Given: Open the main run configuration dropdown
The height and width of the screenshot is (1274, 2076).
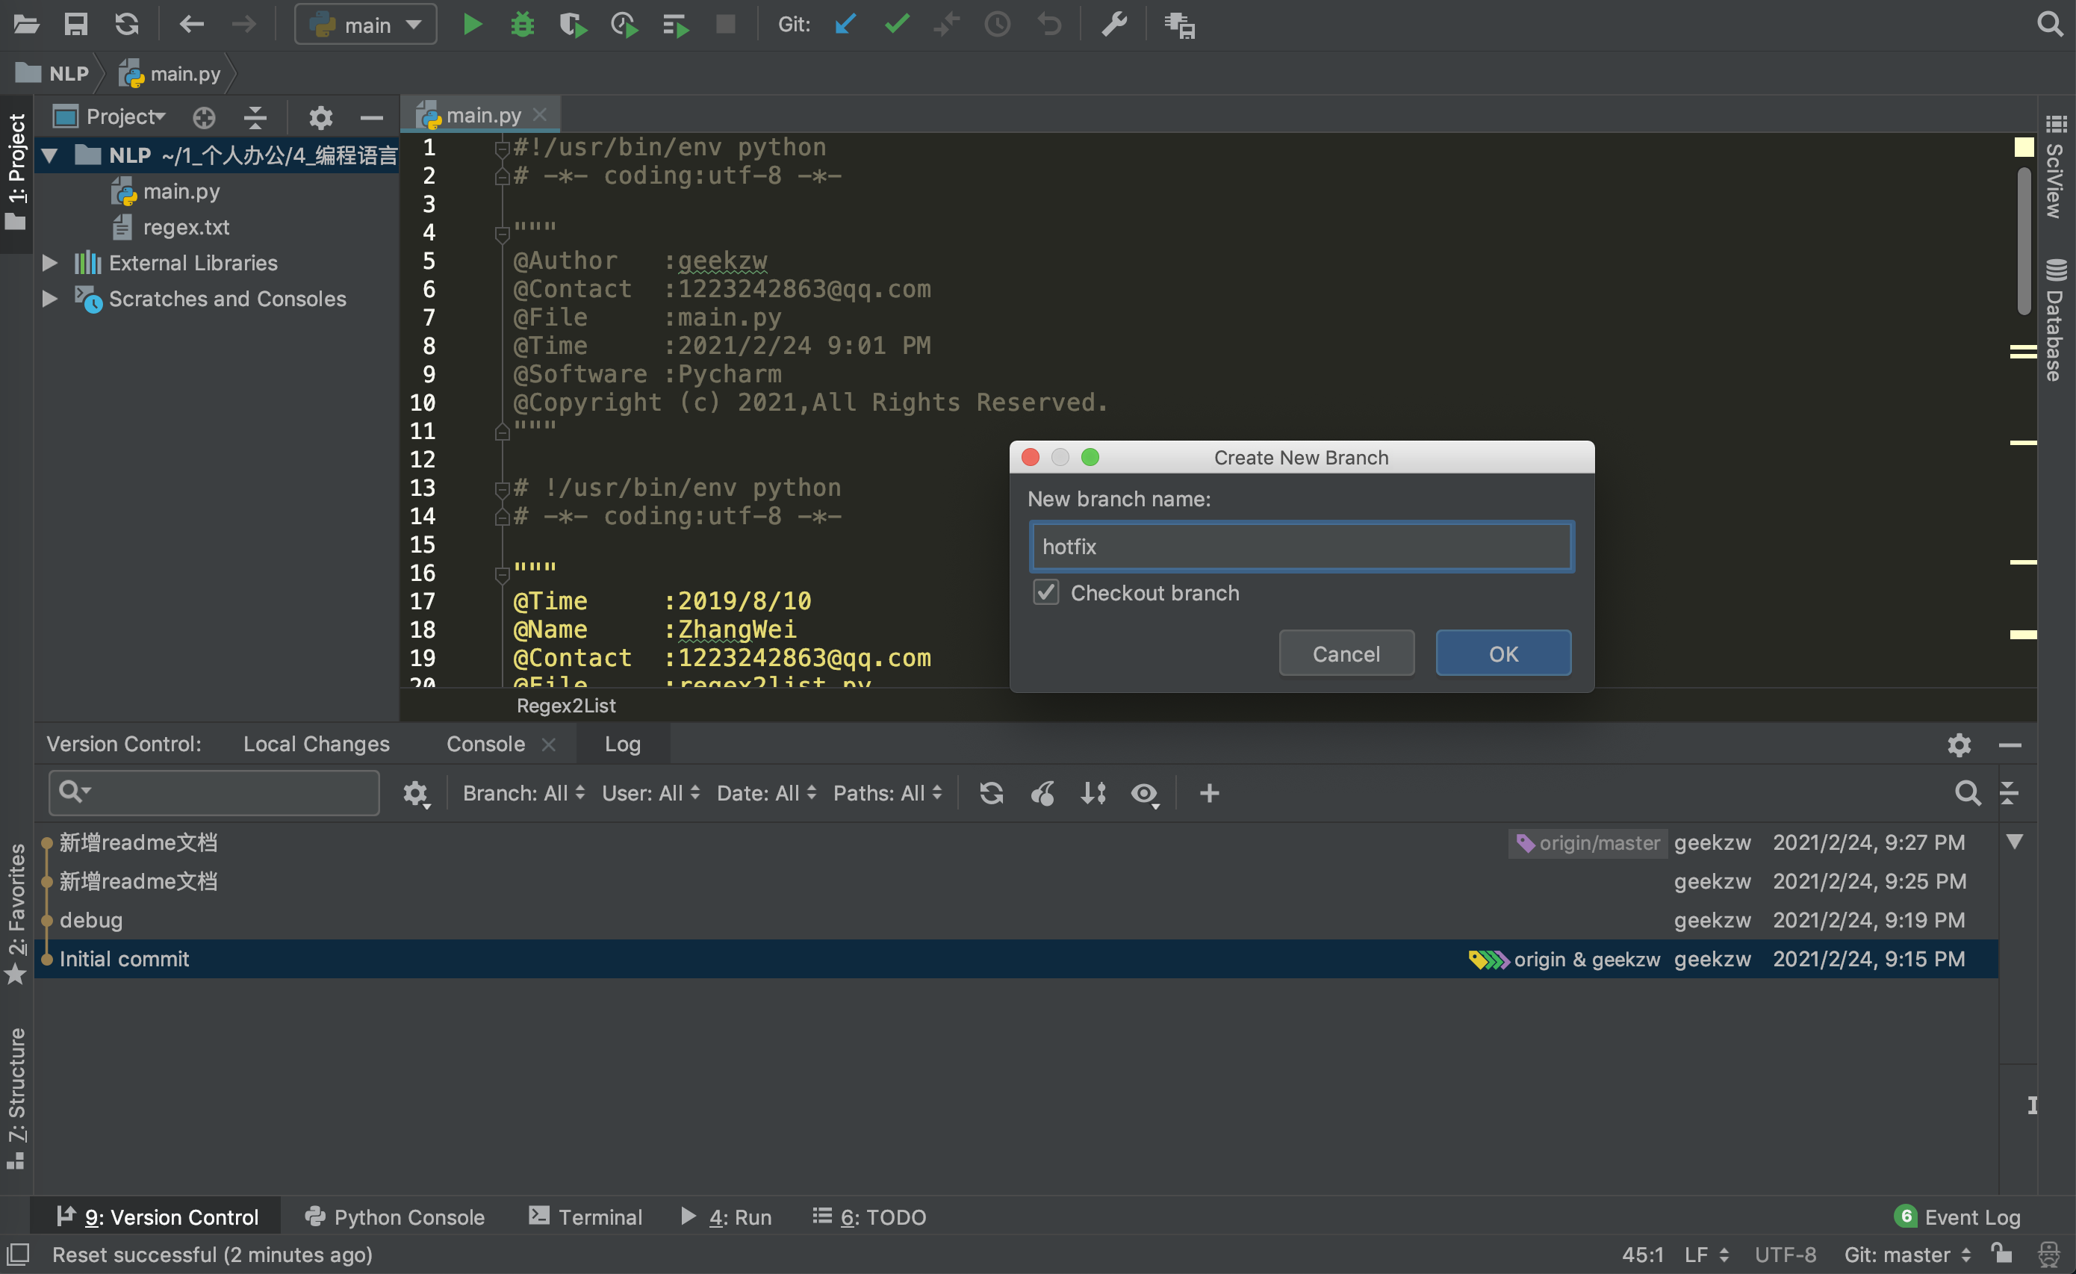Looking at the screenshot, I should (366, 25).
